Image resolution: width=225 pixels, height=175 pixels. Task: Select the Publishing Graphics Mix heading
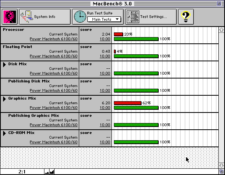[34, 116]
